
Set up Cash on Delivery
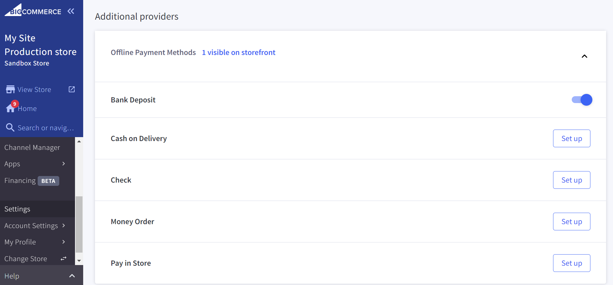(571, 138)
